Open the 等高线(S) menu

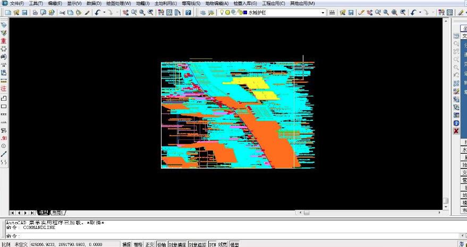pyautogui.click(x=191, y=4)
